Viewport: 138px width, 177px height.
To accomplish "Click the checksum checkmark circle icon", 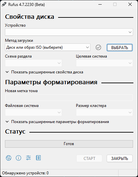I will pyautogui.click(x=98, y=47).
